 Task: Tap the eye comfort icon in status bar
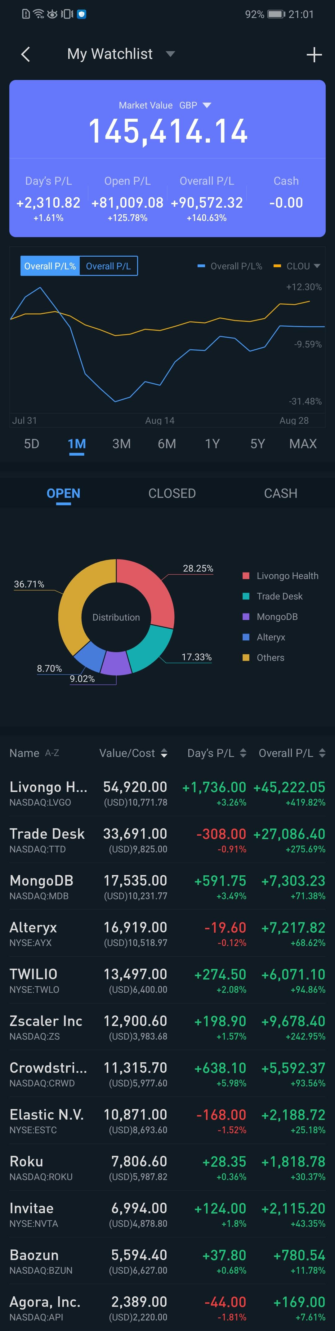tap(52, 14)
